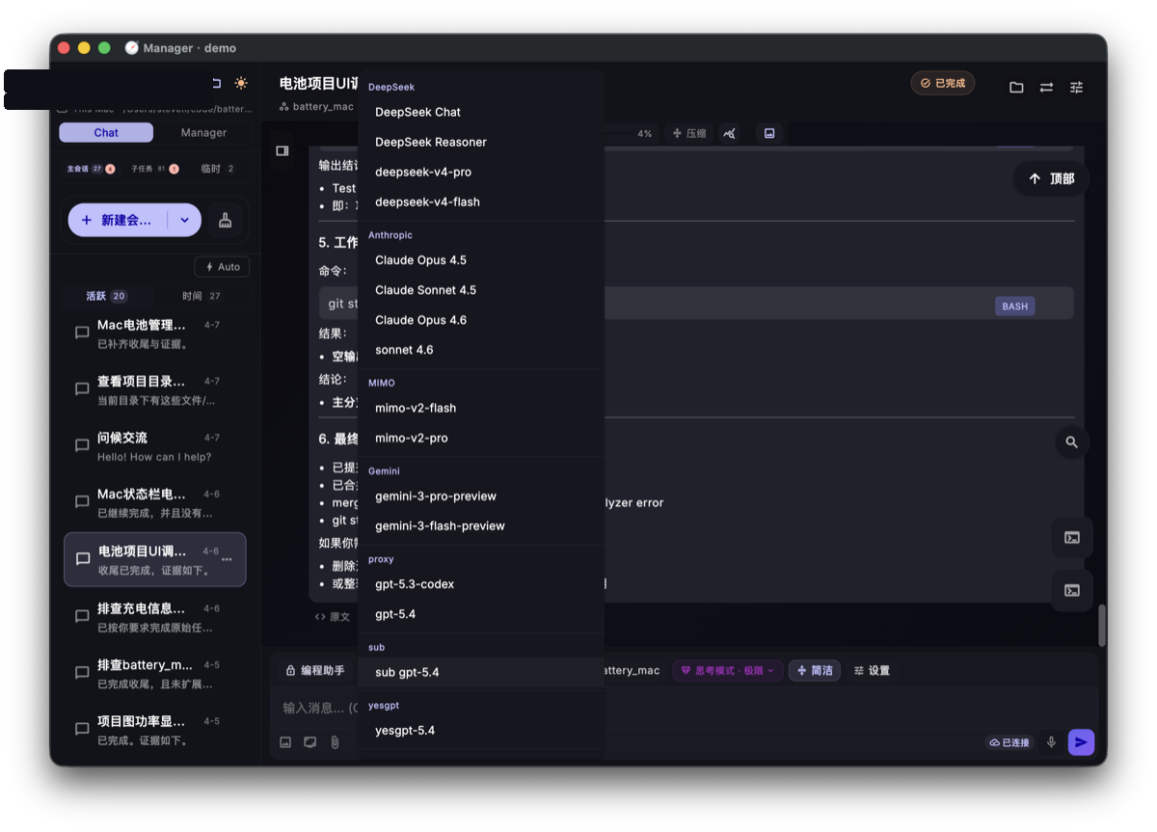This screenshot has width=1157, height=832.
Task: Choose sub gpt-5.4 model
Action: 481,672
